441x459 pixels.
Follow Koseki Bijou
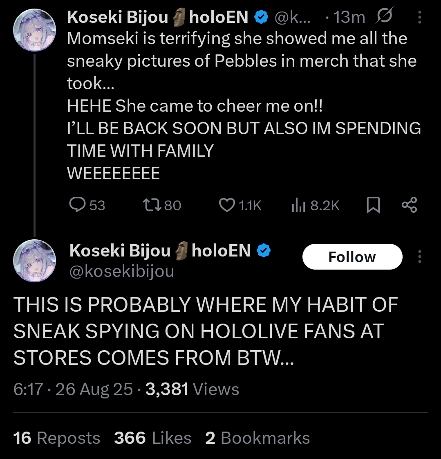point(352,257)
